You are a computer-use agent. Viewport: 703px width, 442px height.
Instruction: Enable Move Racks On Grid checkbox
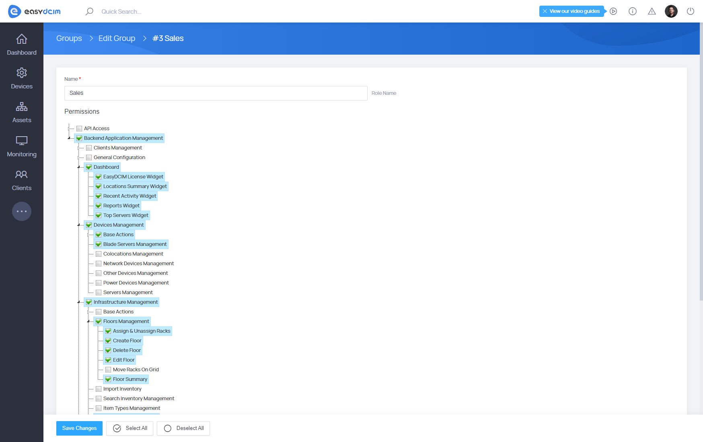[x=108, y=370]
